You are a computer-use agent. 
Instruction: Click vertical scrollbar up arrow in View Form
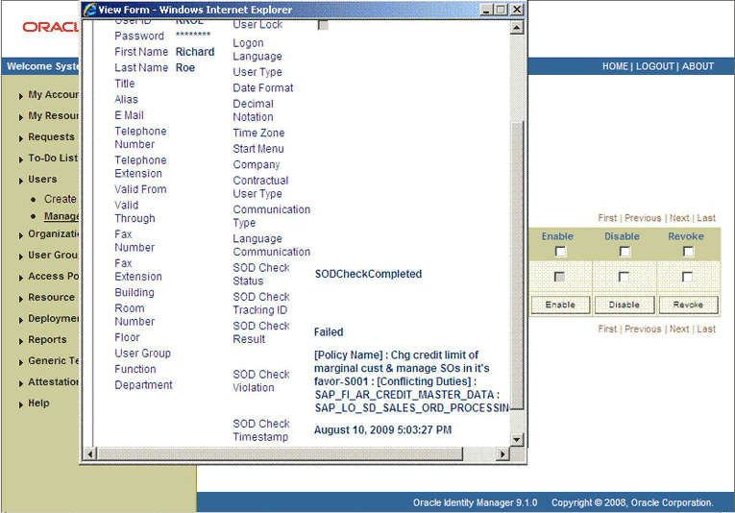pyautogui.click(x=517, y=28)
